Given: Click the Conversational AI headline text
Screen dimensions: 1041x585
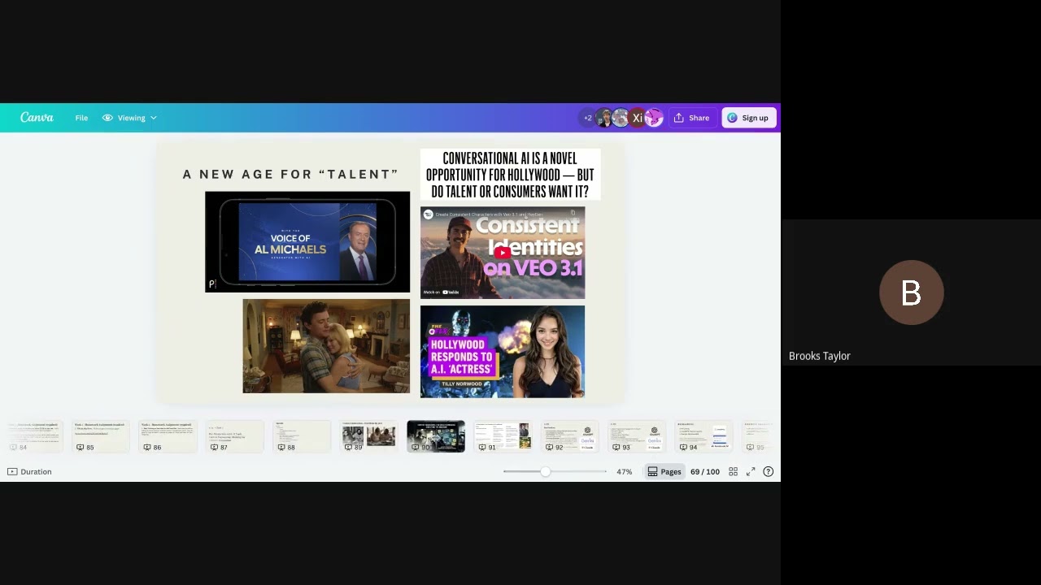Looking at the screenshot, I should 510,175.
